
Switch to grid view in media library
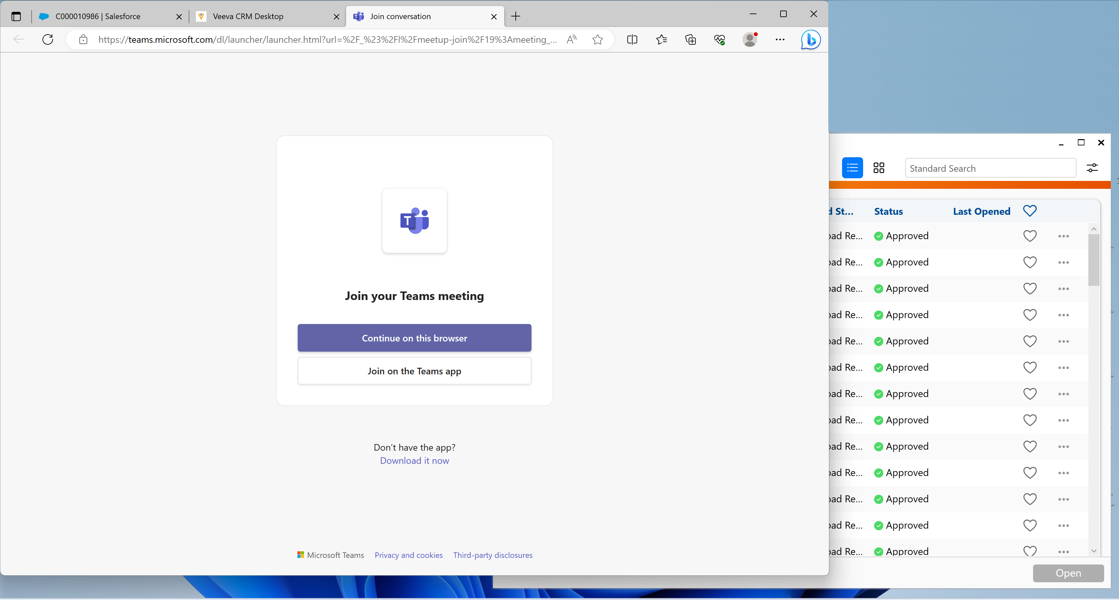[879, 168]
